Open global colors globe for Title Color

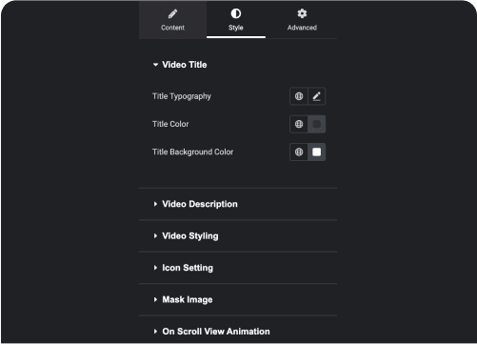[x=299, y=124]
